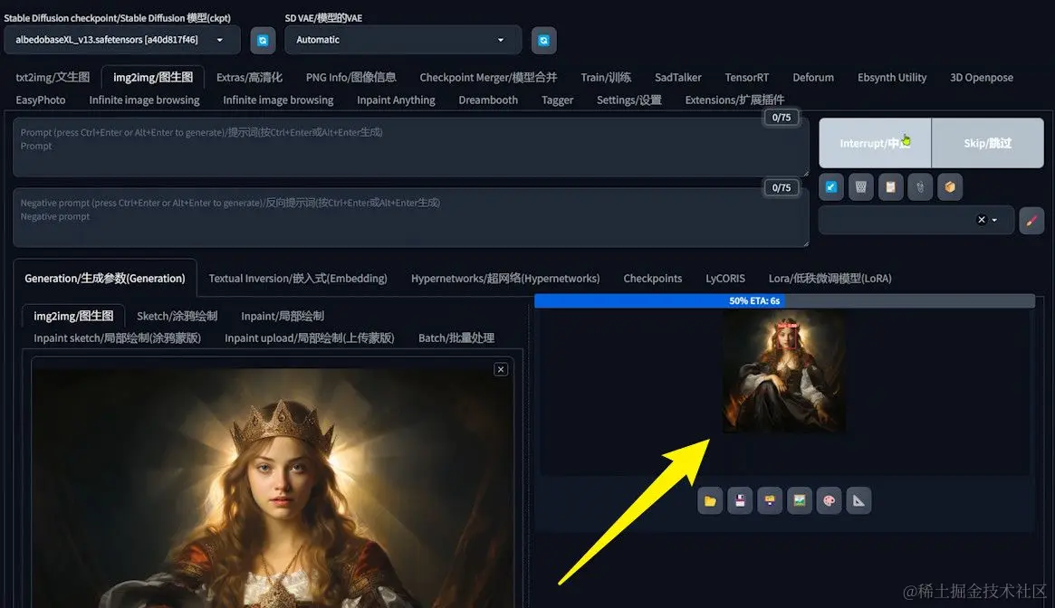Open output folder with the yellow folder icon
This screenshot has width=1055, height=608.
tap(710, 501)
